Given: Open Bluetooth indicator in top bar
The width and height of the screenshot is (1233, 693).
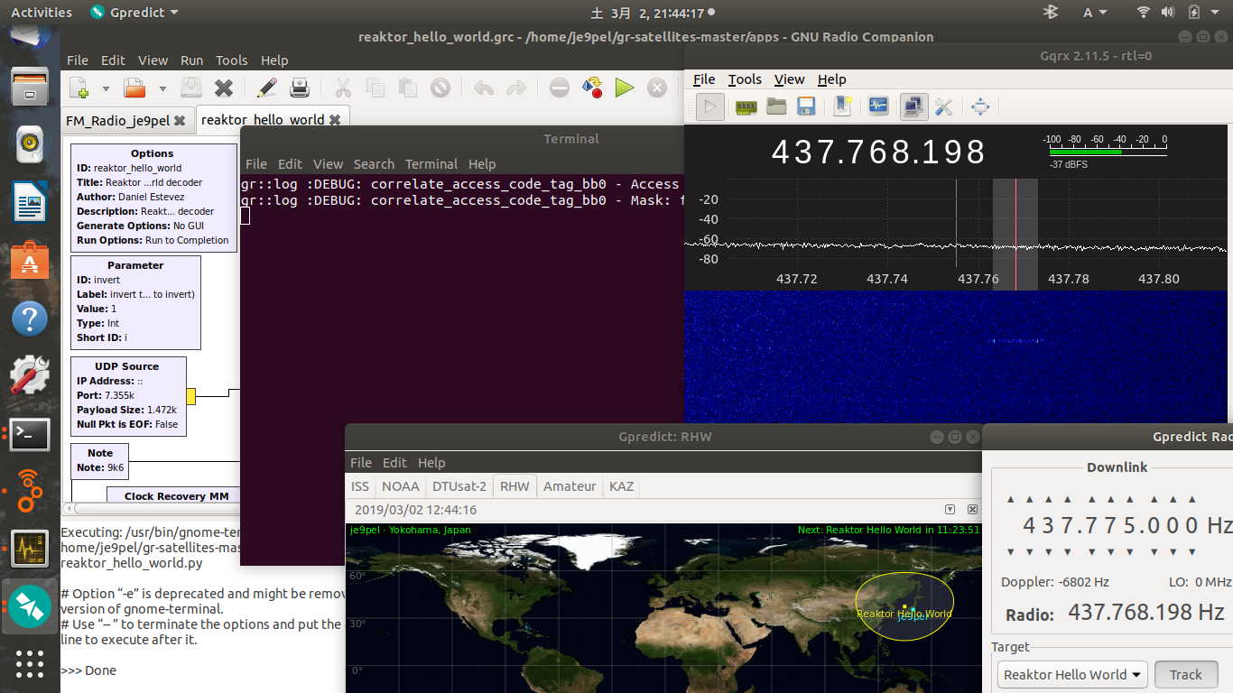Looking at the screenshot, I should point(1051,13).
